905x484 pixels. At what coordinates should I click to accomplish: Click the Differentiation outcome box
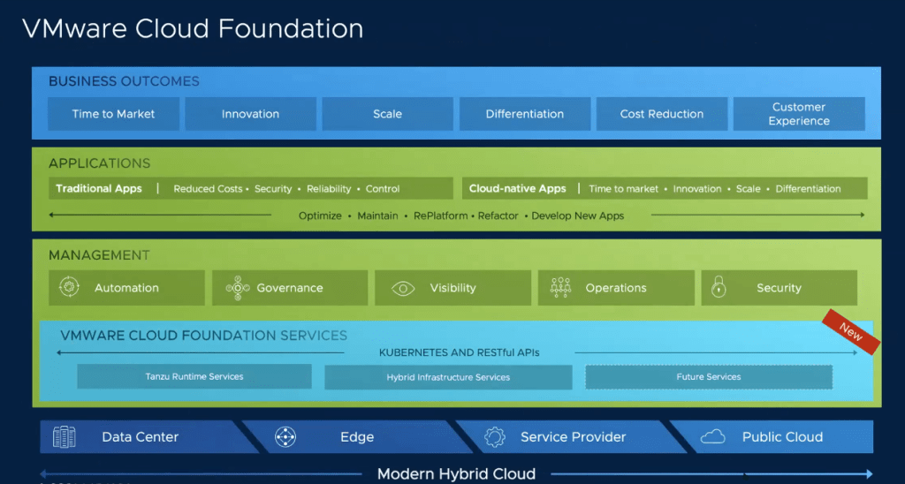524,114
